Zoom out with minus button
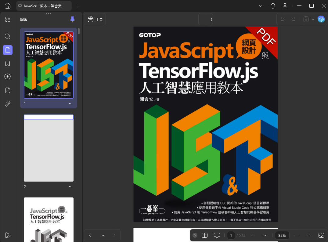Image resolution: width=328 pixels, height=242 pixels. pos(297,235)
